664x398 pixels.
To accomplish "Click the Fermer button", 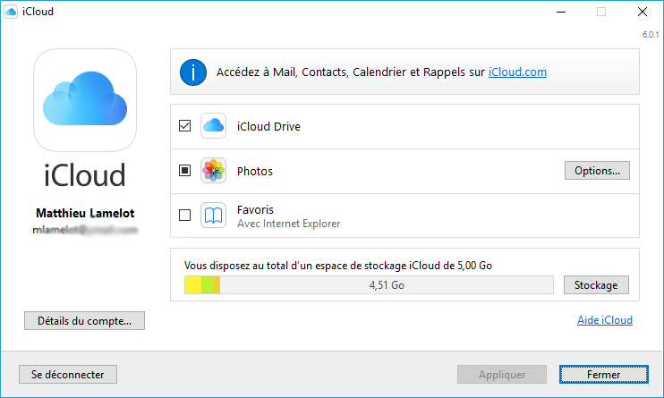I will tap(603, 374).
